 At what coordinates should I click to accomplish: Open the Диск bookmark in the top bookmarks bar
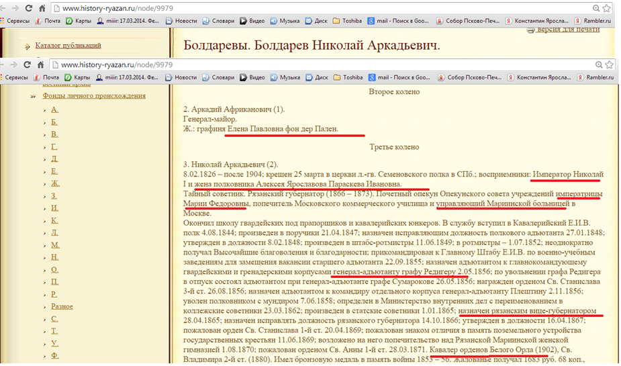pos(316,21)
